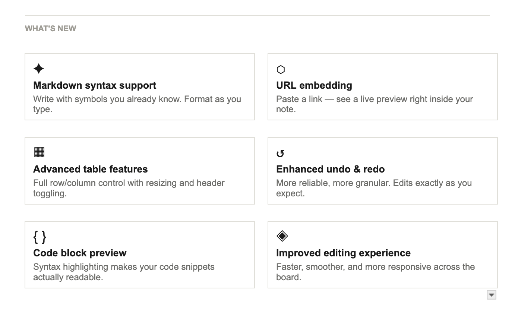Click the grid icon for Advanced table features
The height and width of the screenshot is (313, 518).
coord(39,152)
